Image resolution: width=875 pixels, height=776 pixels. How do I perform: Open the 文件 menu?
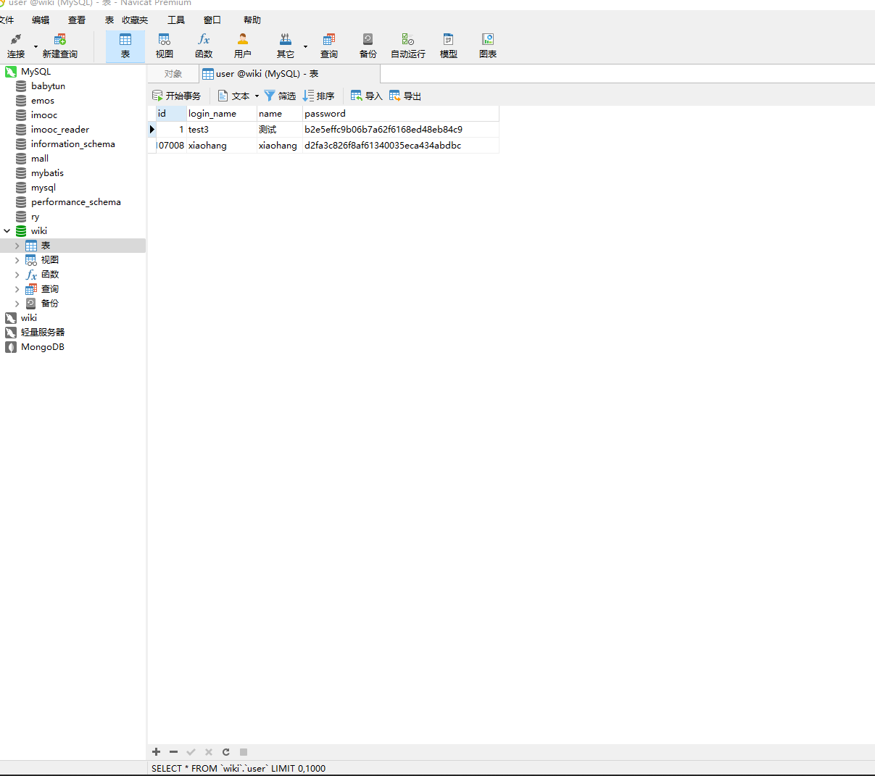click(6, 20)
